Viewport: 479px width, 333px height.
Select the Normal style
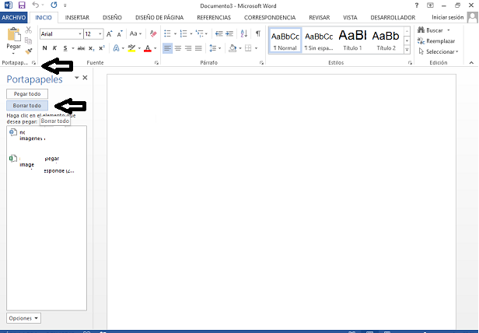click(x=285, y=40)
